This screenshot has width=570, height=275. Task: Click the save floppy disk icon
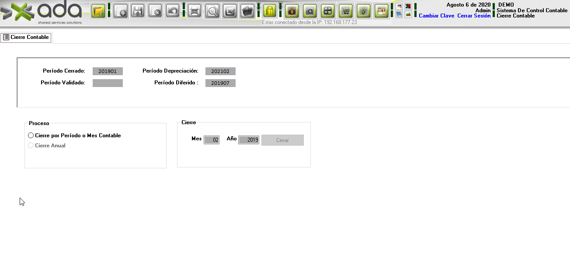138,11
